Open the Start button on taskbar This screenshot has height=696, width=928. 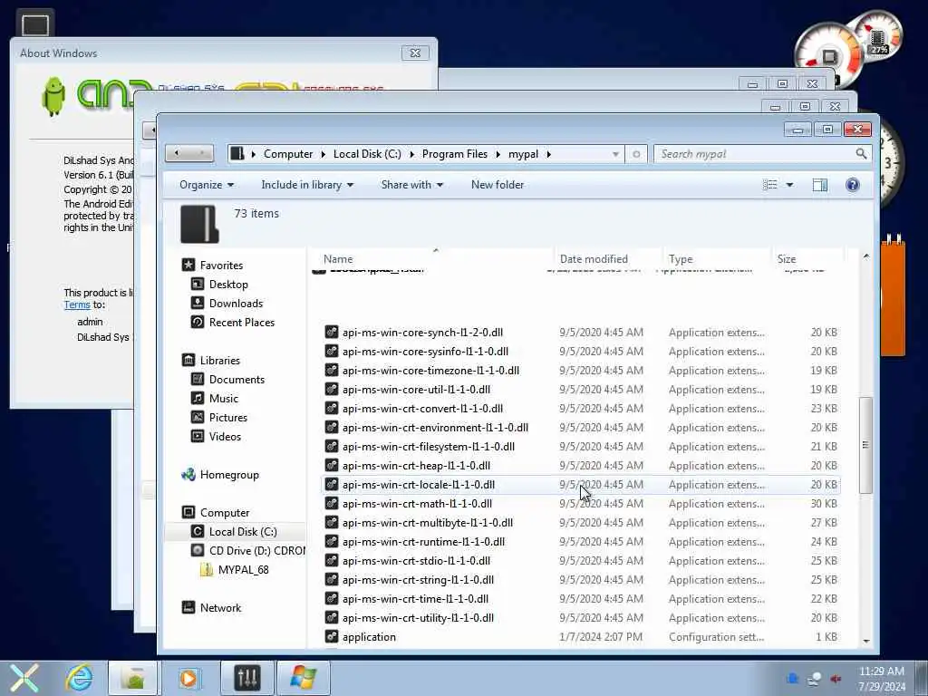pos(24,678)
